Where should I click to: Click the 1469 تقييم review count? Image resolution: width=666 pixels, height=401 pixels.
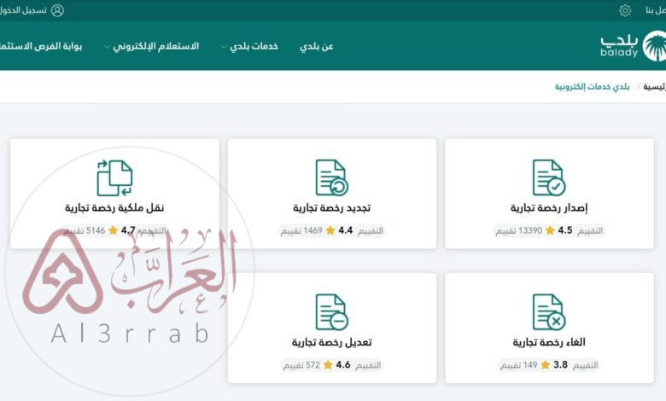(301, 231)
